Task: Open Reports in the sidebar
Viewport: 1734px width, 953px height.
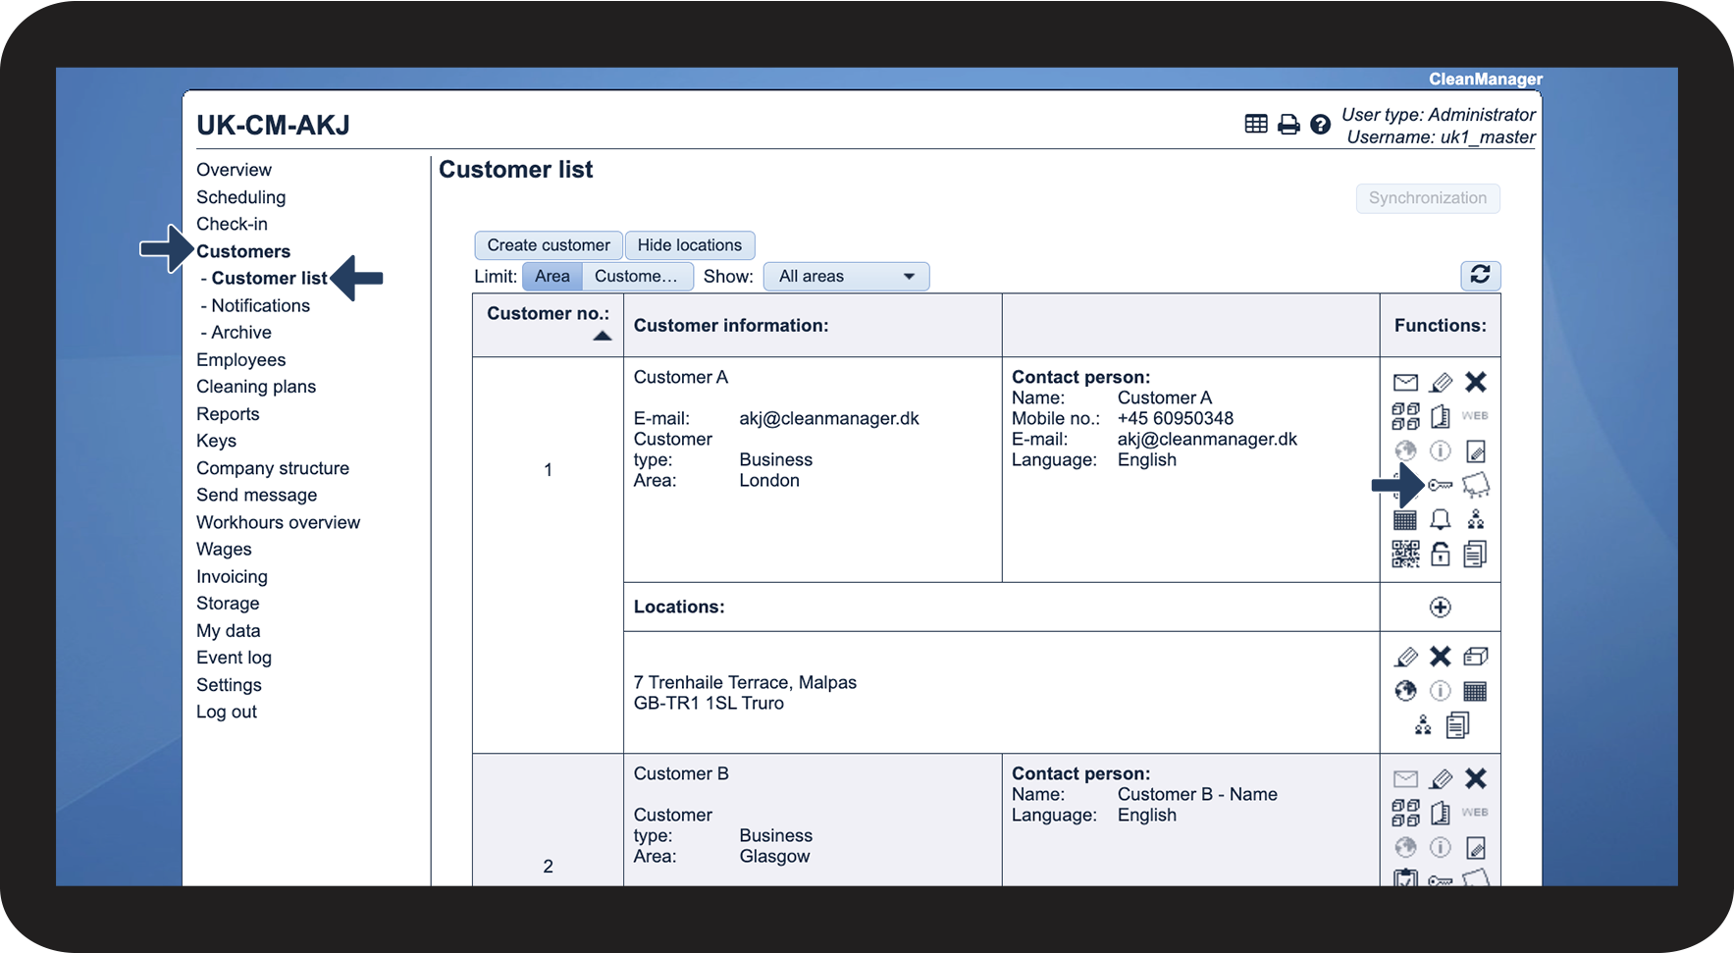Action: tap(228, 414)
